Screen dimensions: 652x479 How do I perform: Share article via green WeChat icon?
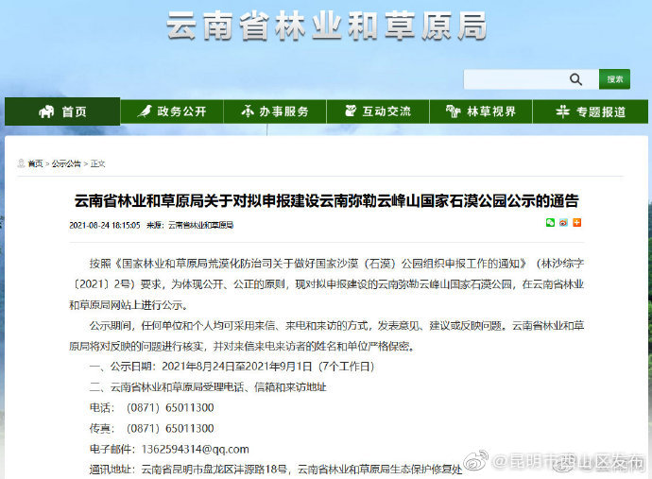tap(550, 222)
